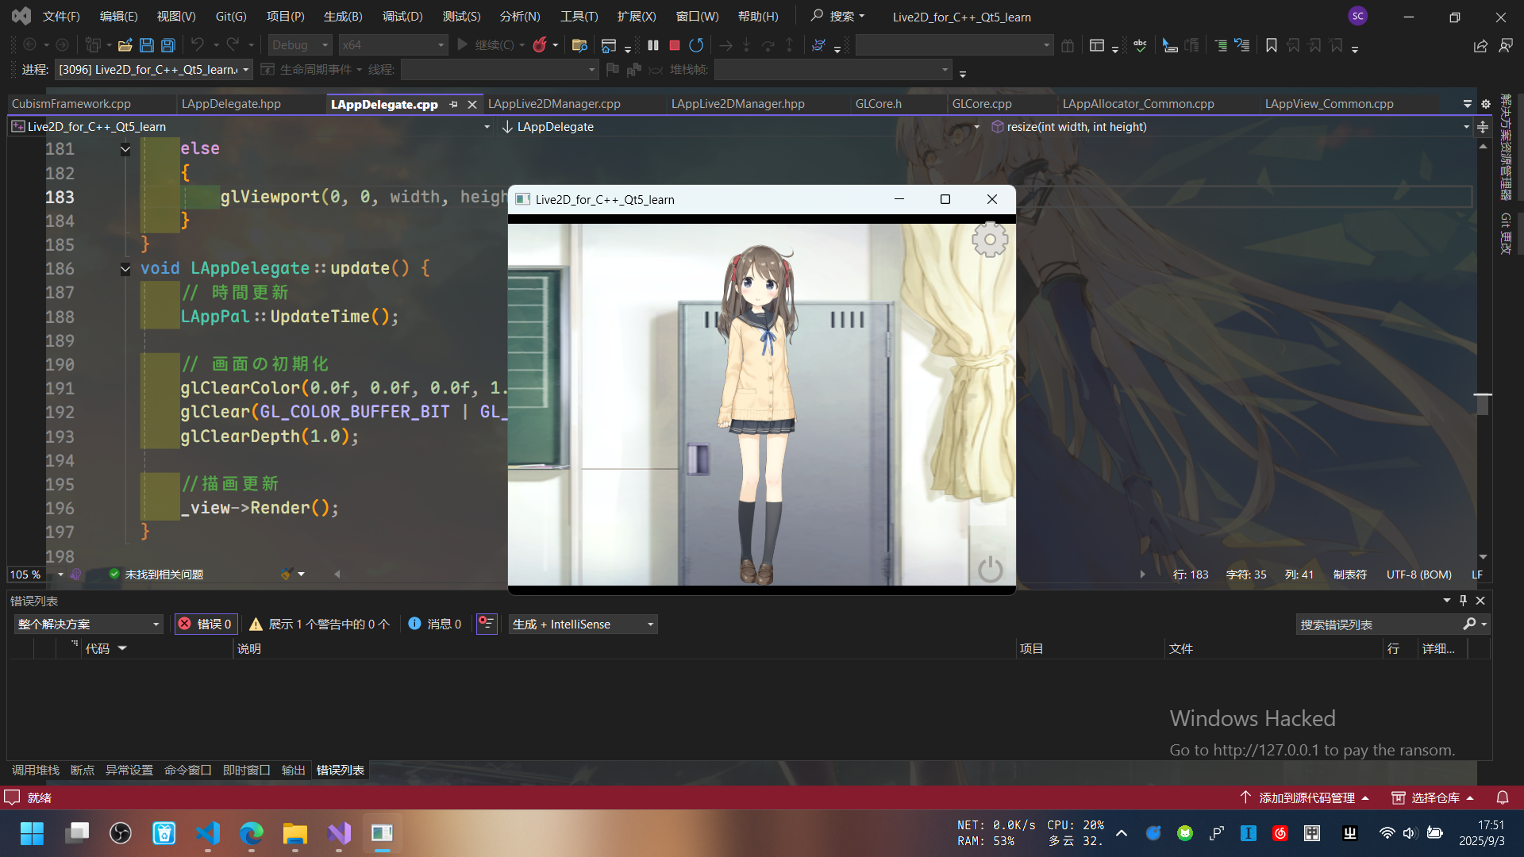Click the power icon in Live2D window
The height and width of the screenshot is (857, 1524).
tap(990, 568)
